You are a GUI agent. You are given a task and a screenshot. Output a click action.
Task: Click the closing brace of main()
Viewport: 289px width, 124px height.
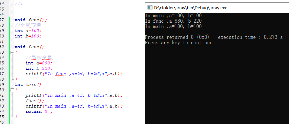[x=16, y=117]
